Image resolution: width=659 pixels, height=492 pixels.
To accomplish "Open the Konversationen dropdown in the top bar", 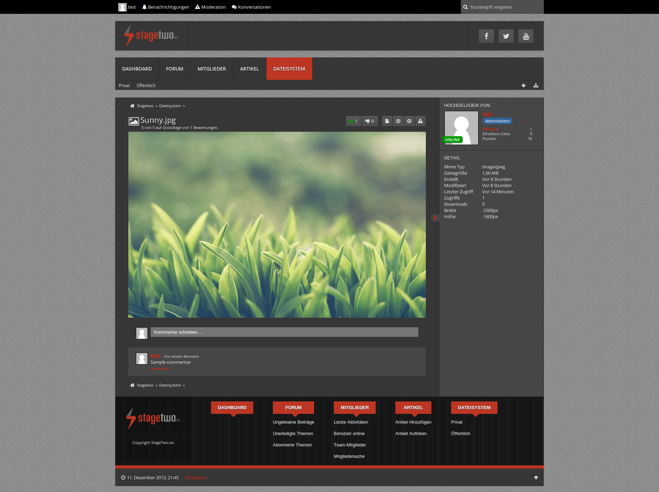I will (x=251, y=7).
